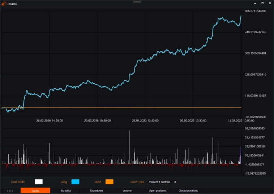
Task: Go to the Volume tab
Action: (127, 190)
